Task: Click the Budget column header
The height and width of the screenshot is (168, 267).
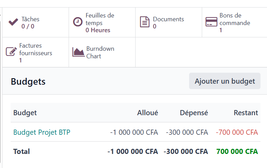Action: point(25,113)
